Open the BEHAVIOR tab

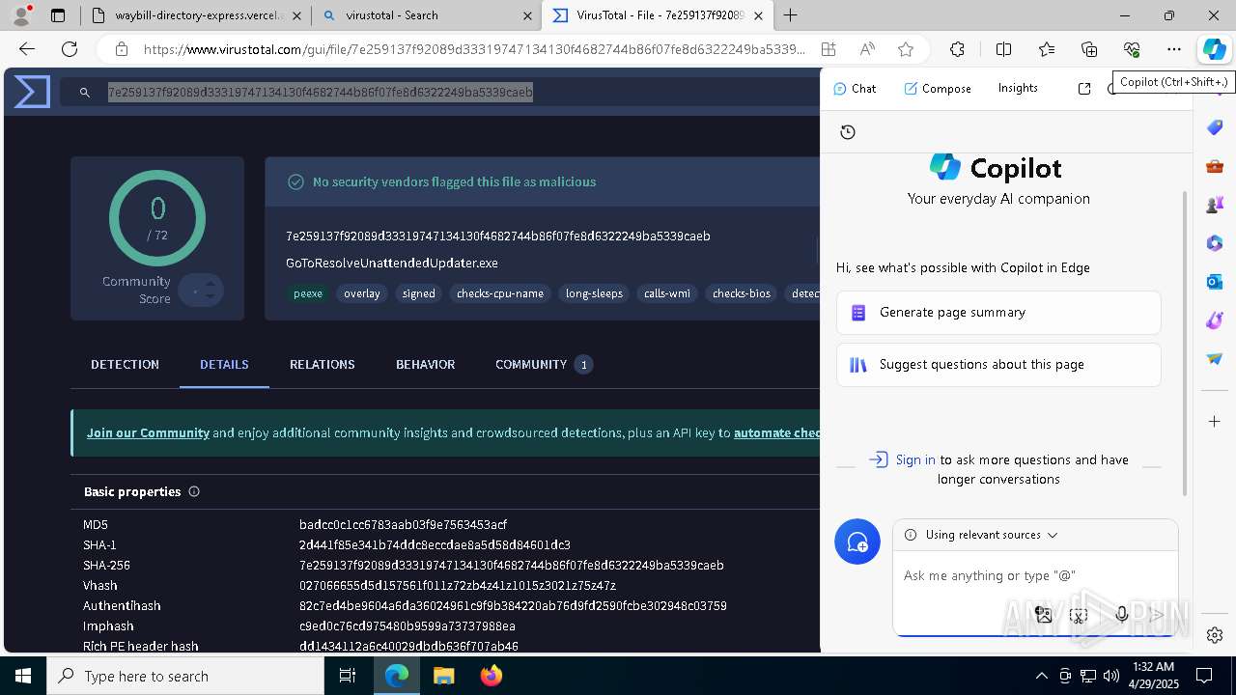pyautogui.click(x=425, y=364)
